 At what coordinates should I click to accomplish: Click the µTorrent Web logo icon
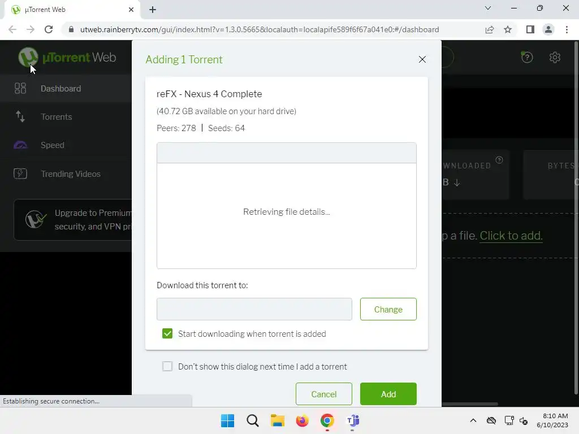click(x=28, y=57)
